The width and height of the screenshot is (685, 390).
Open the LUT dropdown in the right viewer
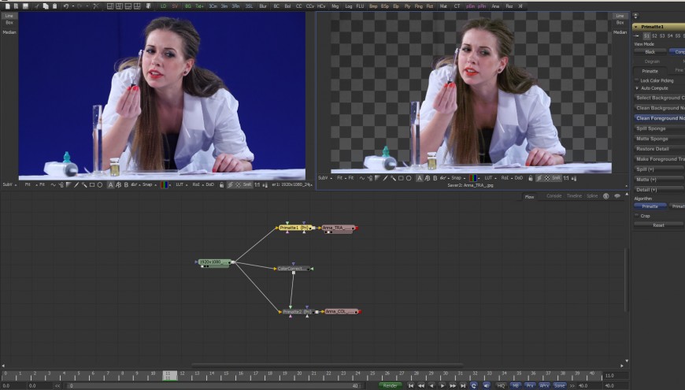(489, 178)
